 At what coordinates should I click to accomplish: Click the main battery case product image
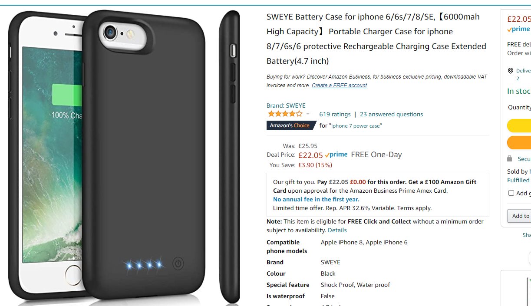click(124, 156)
